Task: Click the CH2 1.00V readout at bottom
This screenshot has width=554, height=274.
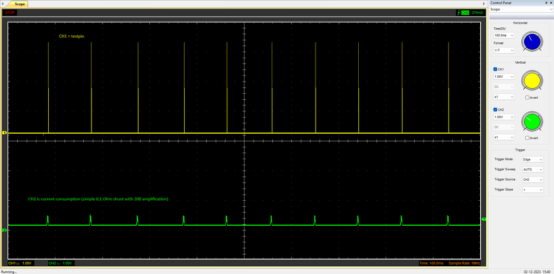Action: click(61, 263)
